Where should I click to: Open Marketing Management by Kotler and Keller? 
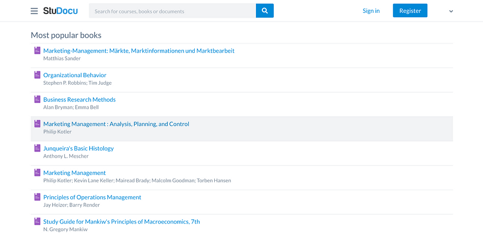tap(75, 173)
